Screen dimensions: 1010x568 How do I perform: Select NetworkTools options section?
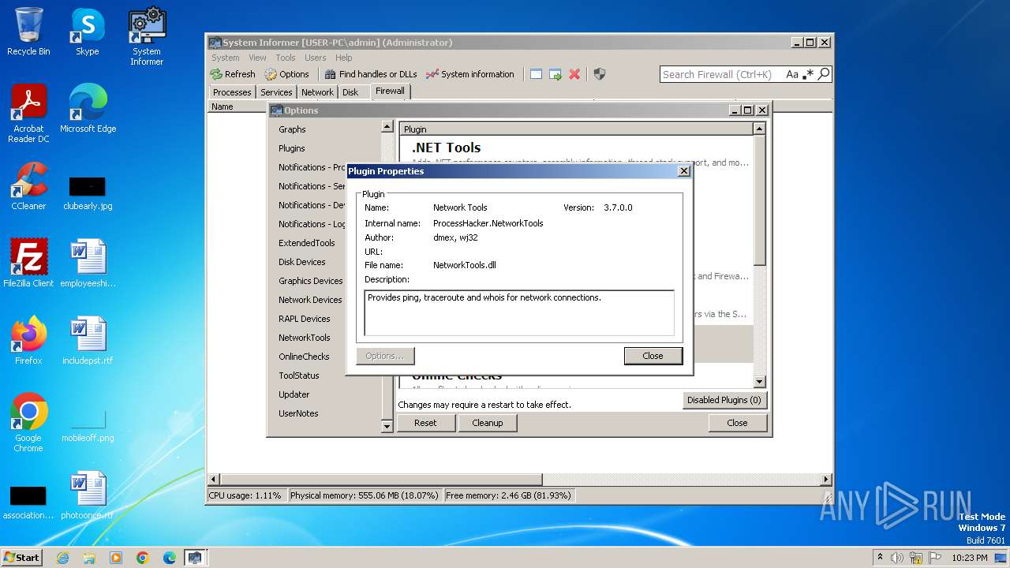[305, 338]
